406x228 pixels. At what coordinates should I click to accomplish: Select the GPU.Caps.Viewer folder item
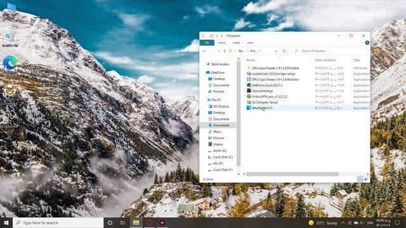point(275,68)
